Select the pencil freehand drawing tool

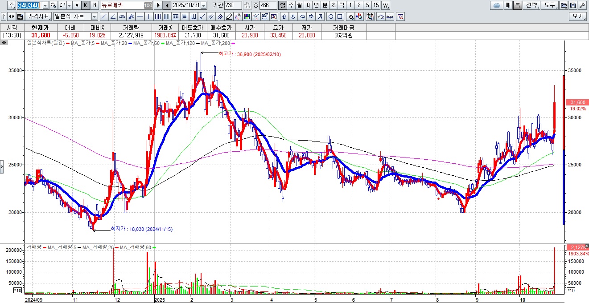click(x=229, y=16)
